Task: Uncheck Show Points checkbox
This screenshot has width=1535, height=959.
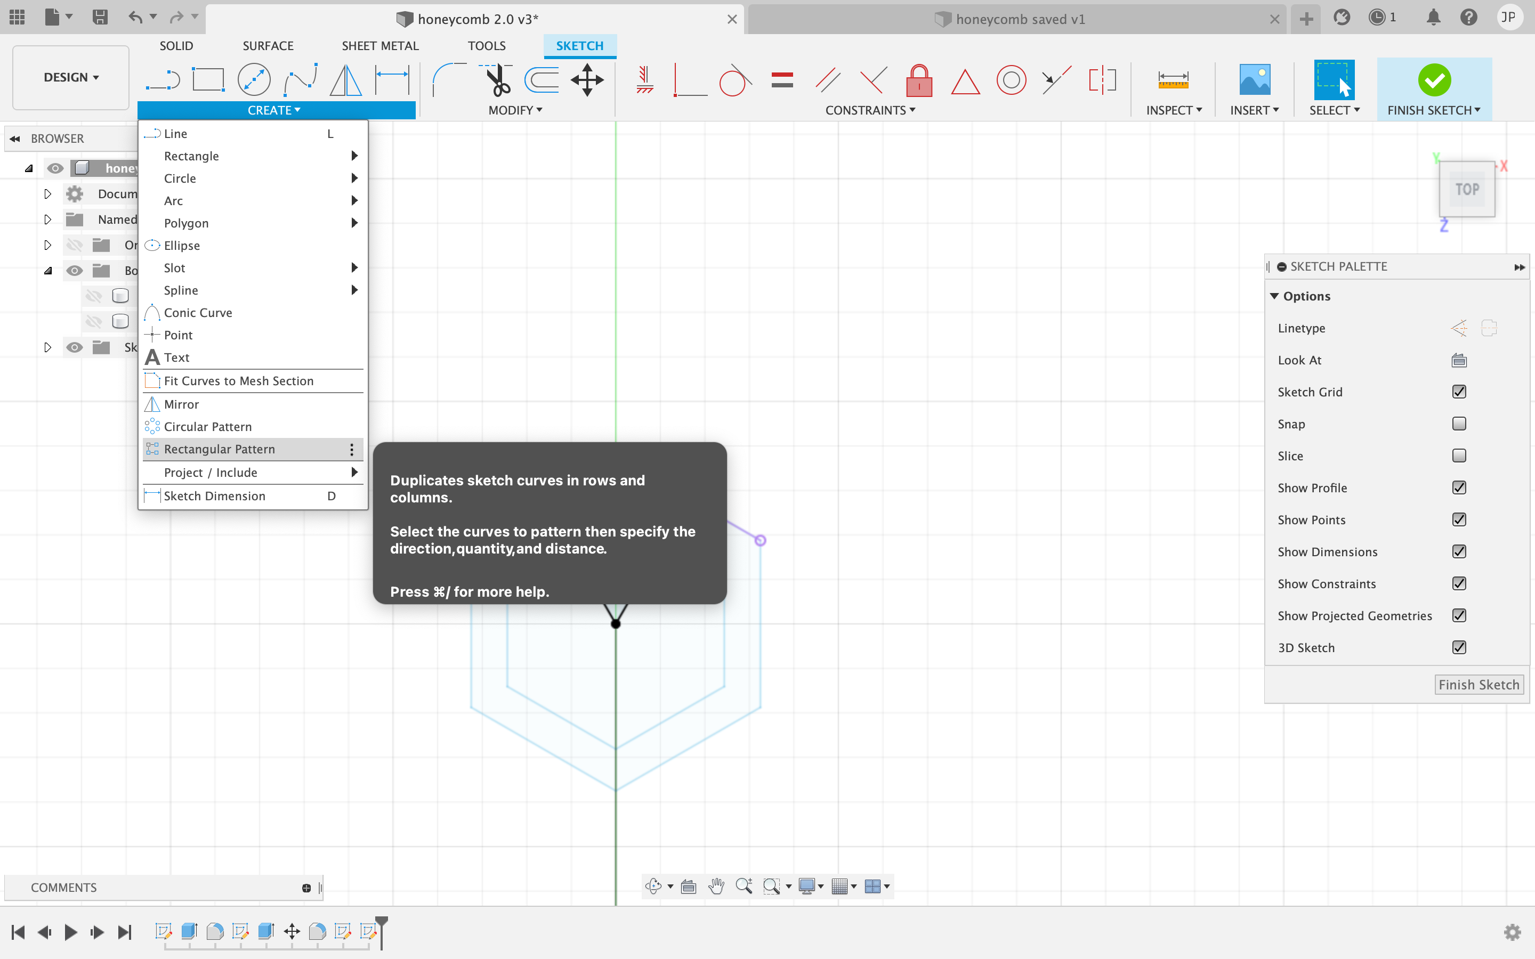Action: 1459,519
